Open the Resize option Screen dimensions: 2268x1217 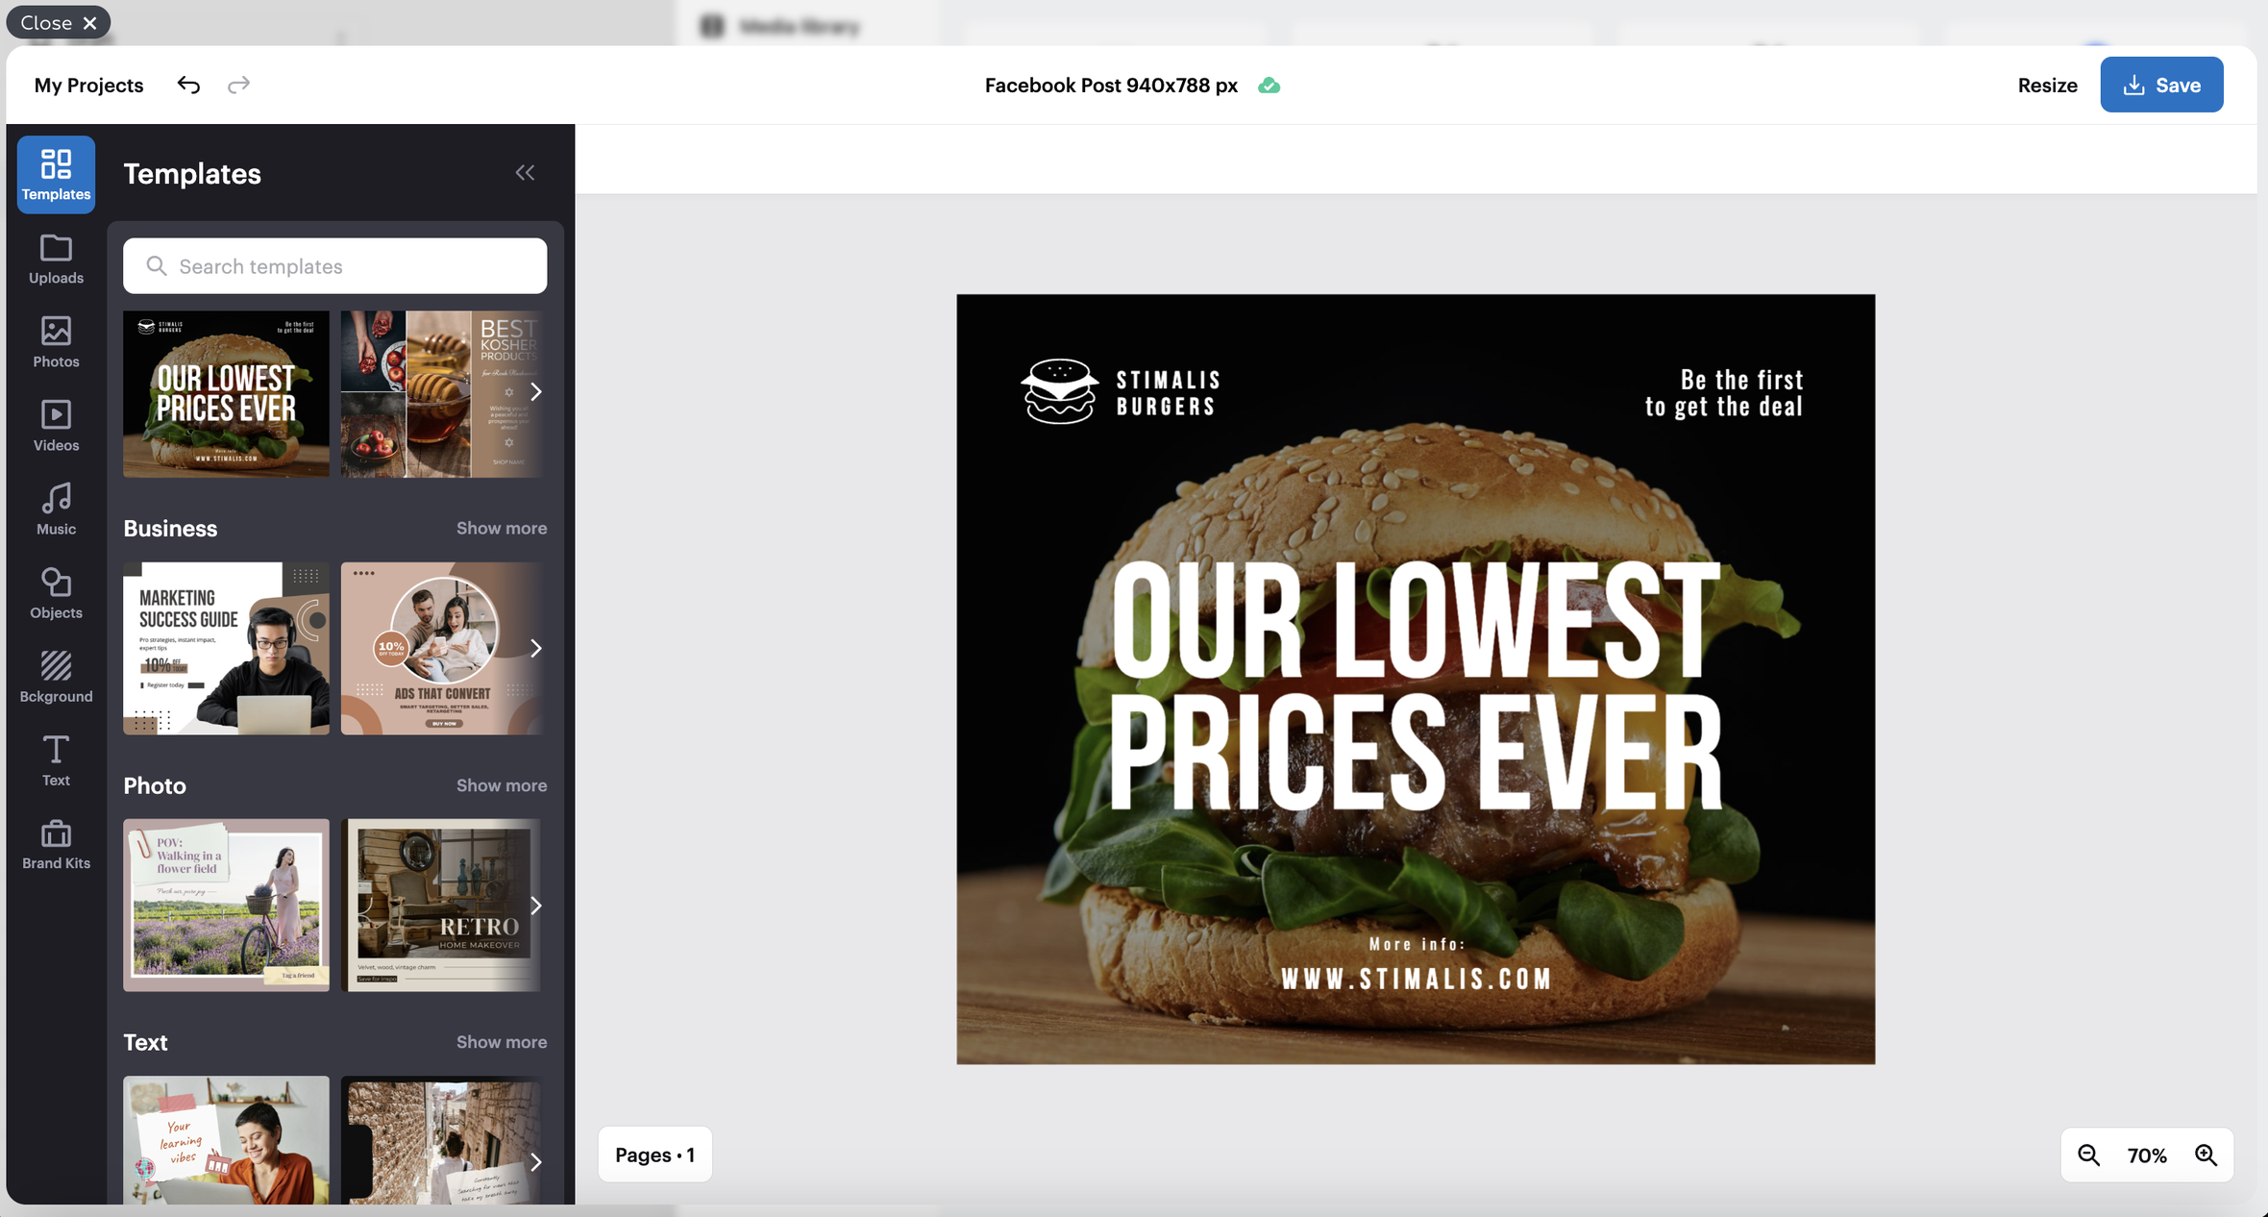coord(2047,85)
